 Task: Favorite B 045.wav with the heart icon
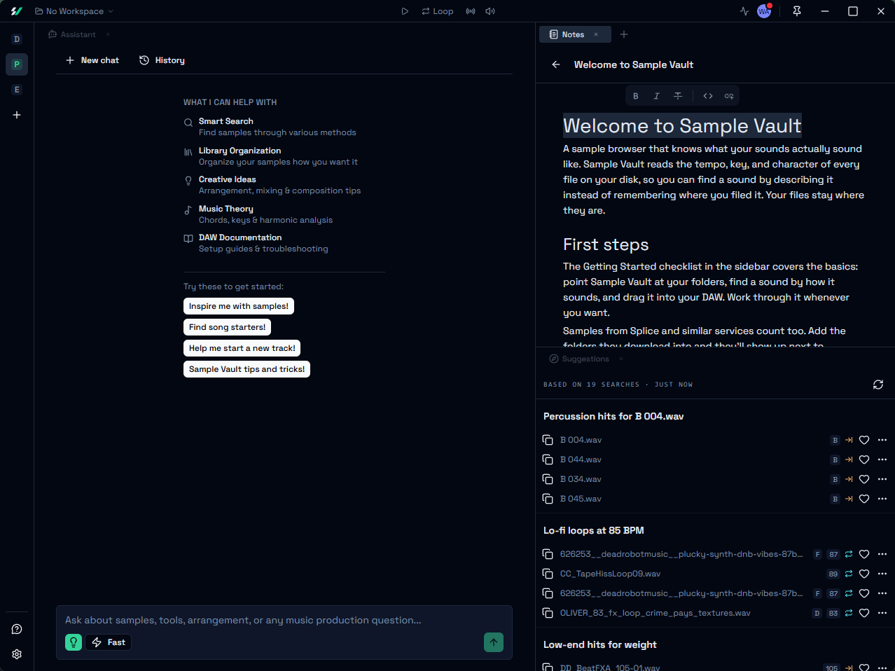coord(864,499)
